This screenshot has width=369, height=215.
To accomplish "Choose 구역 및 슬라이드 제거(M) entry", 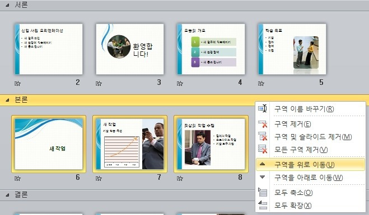I will click(310, 137).
